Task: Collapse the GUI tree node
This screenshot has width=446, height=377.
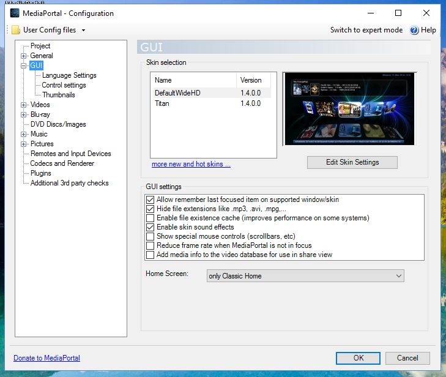Action: [x=24, y=65]
